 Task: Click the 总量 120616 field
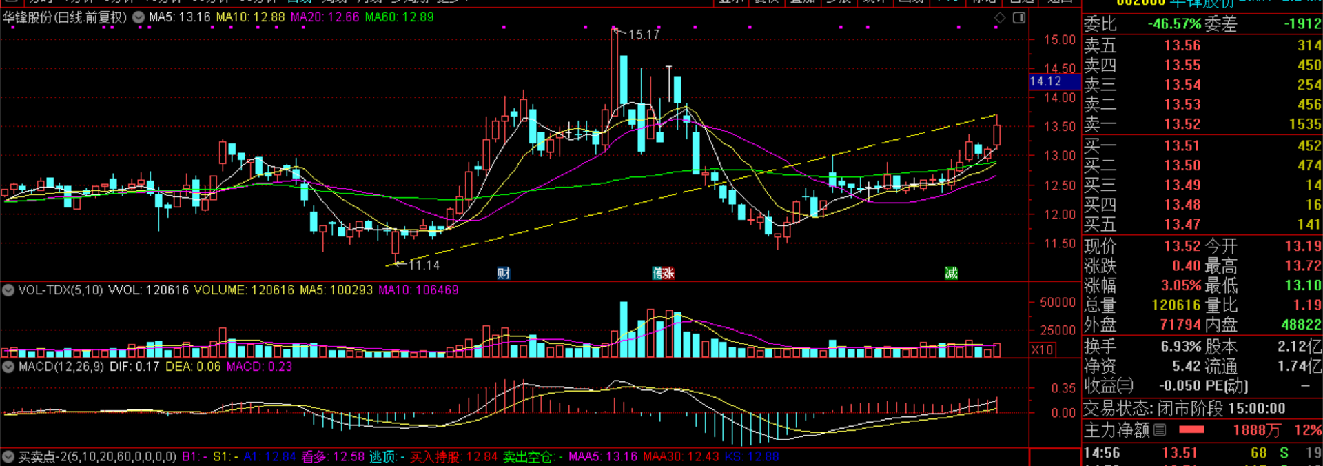click(1142, 305)
